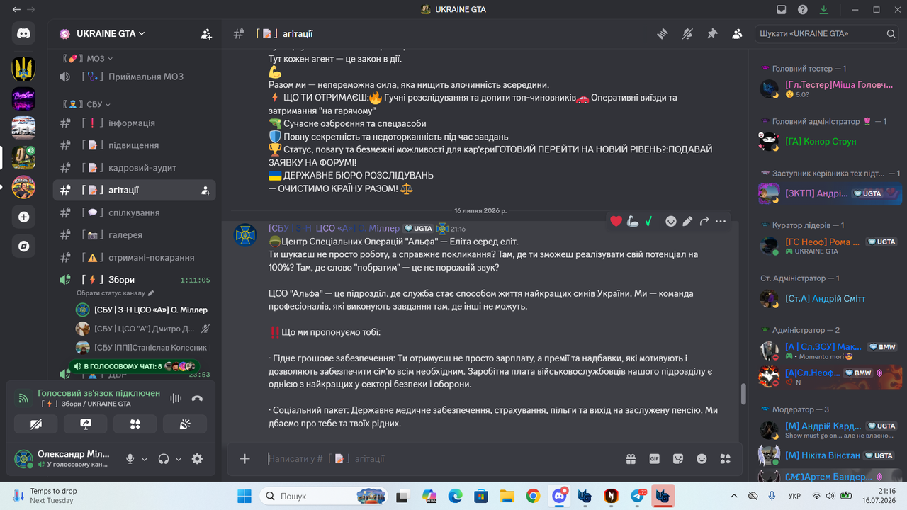
Task: Open Windows Start button
Action: (x=244, y=496)
